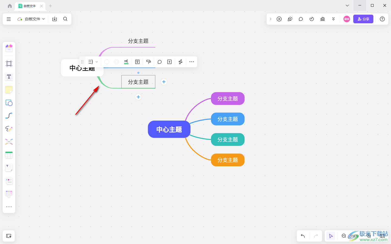Click the format painter roller icon
Image resolution: width=391 pixels, height=244 pixels.
tap(149, 62)
